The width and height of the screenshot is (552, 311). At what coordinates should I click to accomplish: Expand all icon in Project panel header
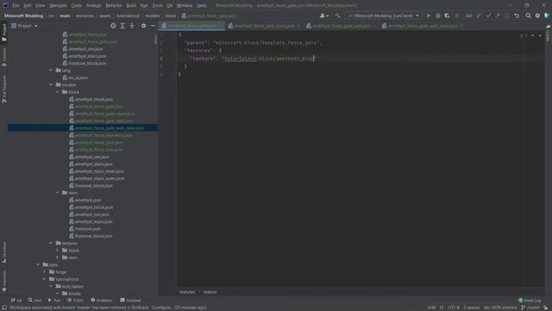point(122,26)
